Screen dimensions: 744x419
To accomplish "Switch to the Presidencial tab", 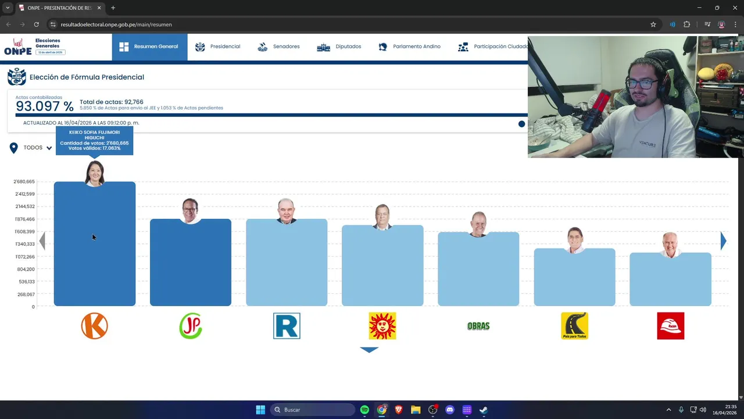I will coord(218,47).
